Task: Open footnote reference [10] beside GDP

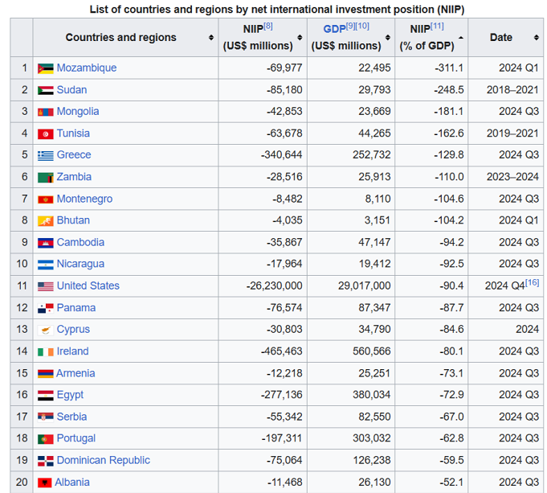Action: click(x=362, y=27)
